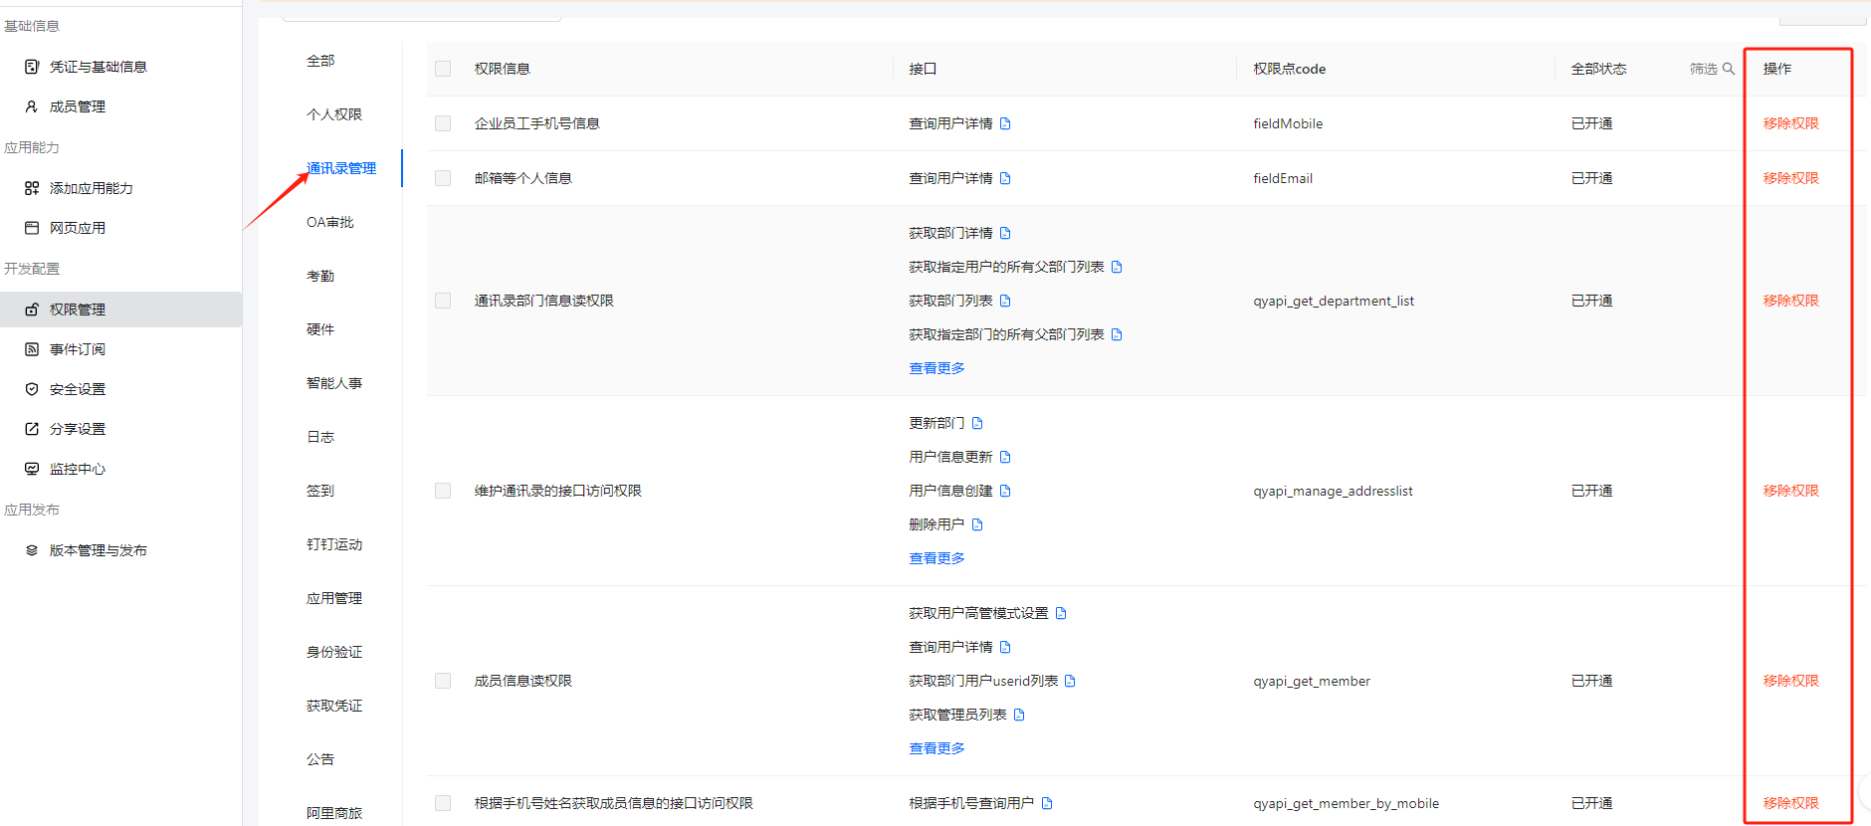Click 移除权限 for qyapi_get_member row
The height and width of the screenshot is (826, 1871).
point(1790,681)
